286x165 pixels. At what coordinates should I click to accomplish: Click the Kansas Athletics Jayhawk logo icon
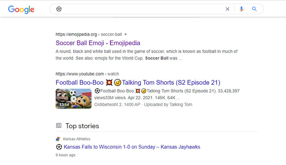pos(58,139)
